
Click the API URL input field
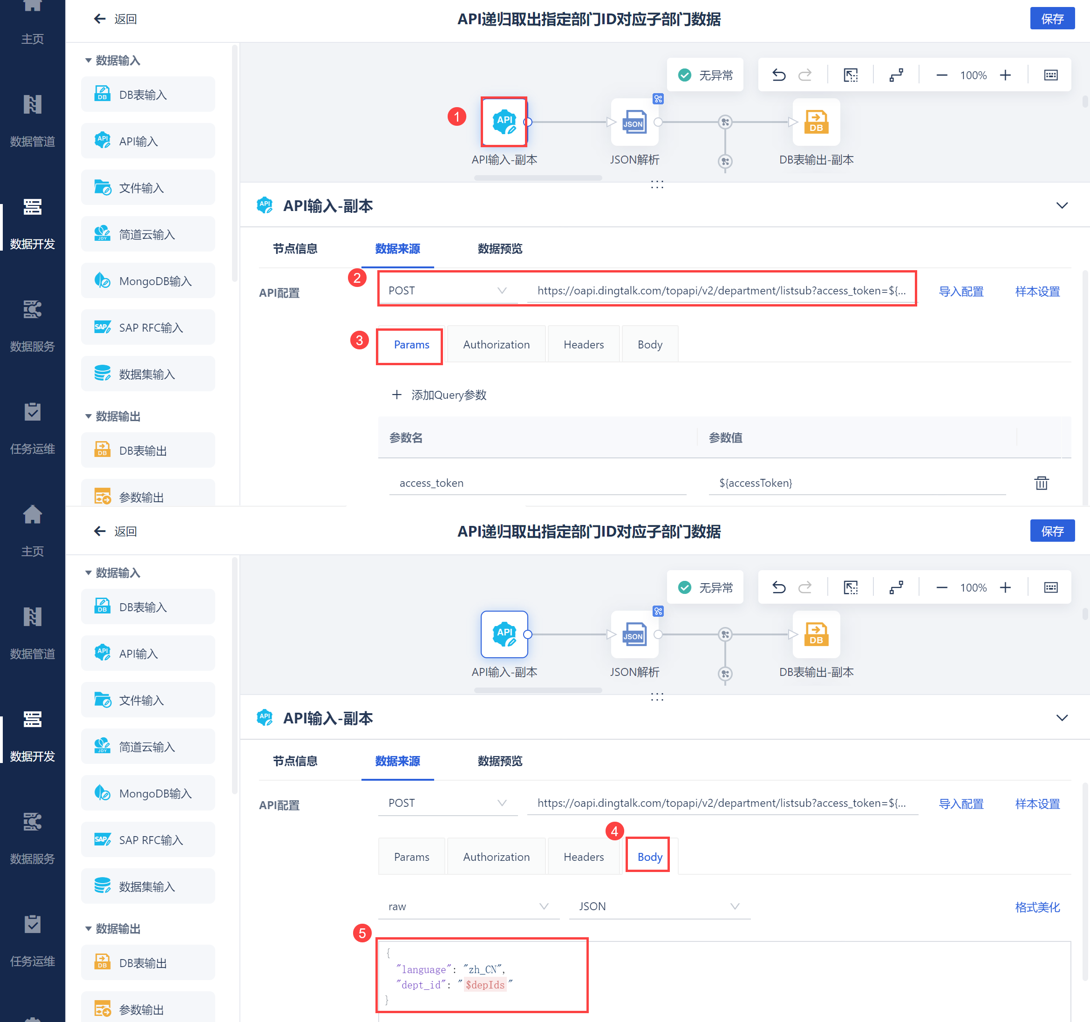pos(721,291)
